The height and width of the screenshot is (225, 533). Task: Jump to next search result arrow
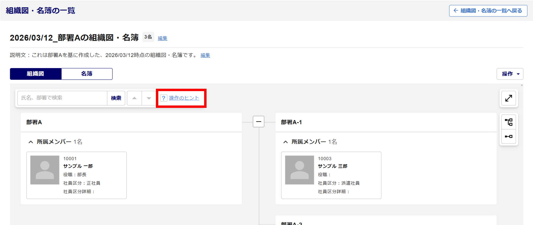click(x=149, y=98)
